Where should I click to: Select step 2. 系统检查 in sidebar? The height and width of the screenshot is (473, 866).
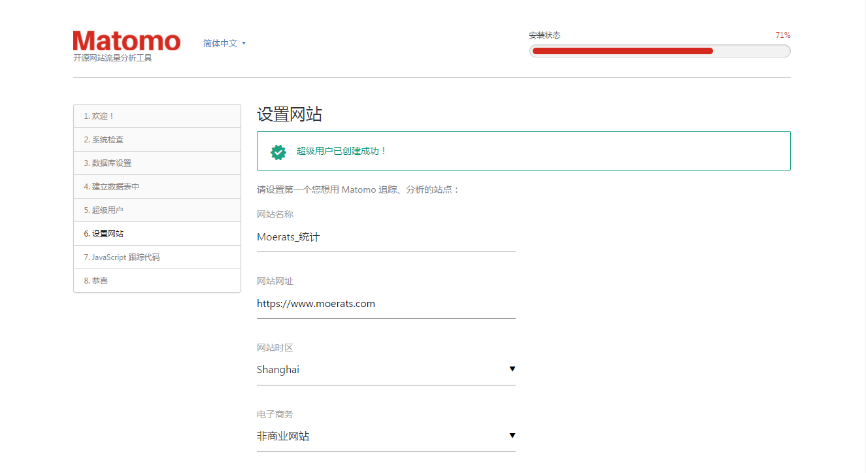click(x=157, y=140)
